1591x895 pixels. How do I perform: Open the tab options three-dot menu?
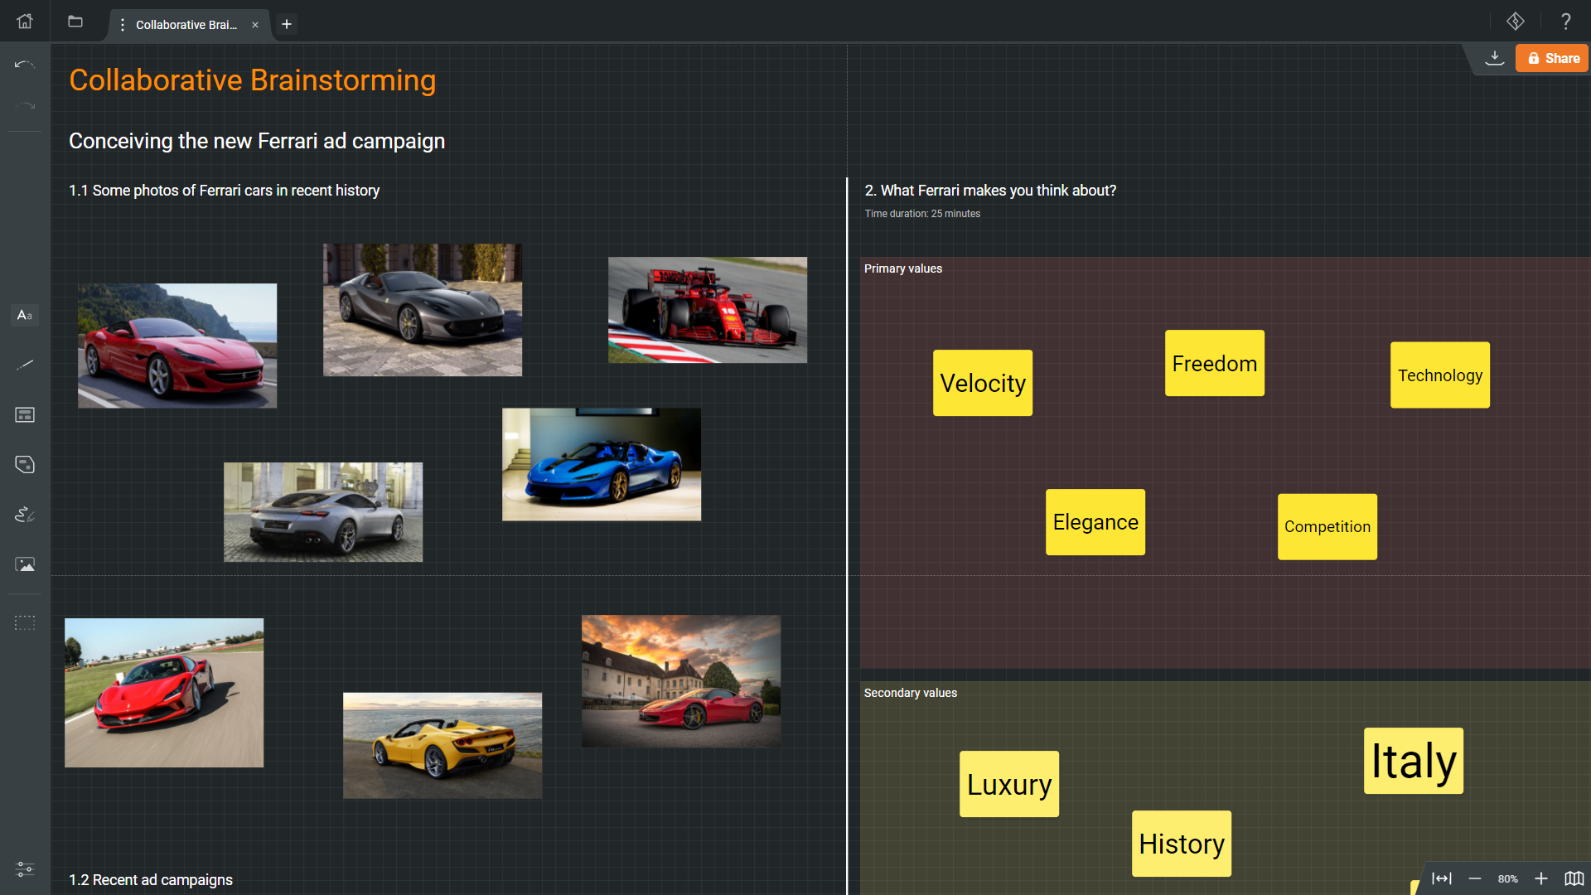[123, 25]
